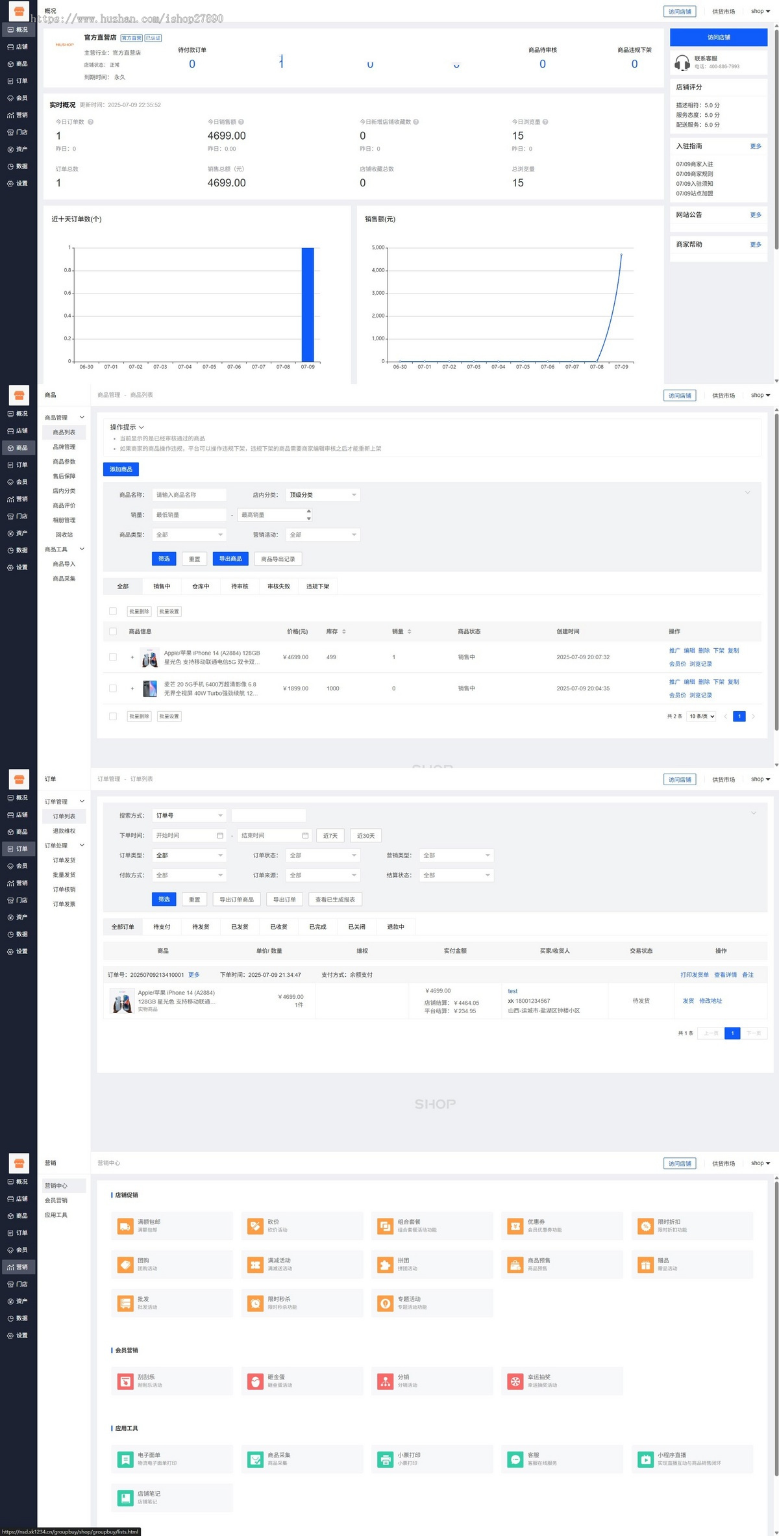The height and width of the screenshot is (1536, 779).
Task: Increase 最高销量 with the up stepper arrow
Action: (308, 511)
